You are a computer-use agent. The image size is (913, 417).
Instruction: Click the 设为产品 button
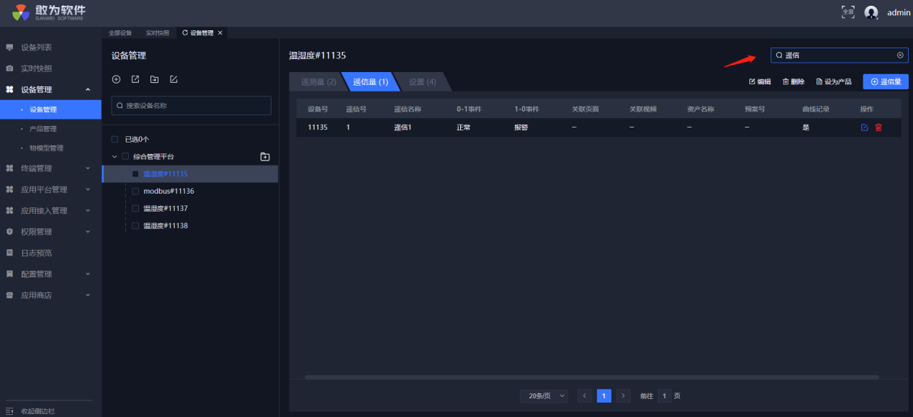point(834,82)
